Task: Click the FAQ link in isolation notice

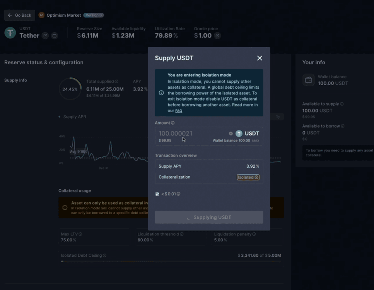Action: point(178,111)
